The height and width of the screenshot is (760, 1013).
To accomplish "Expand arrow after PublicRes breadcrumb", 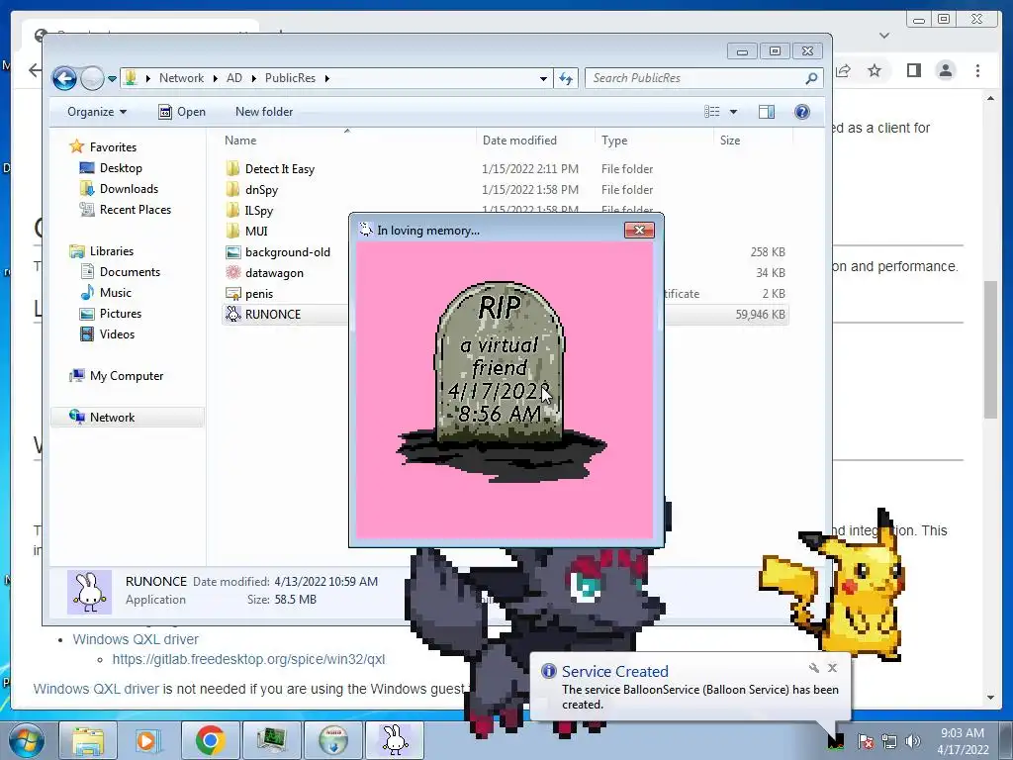I will (326, 78).
